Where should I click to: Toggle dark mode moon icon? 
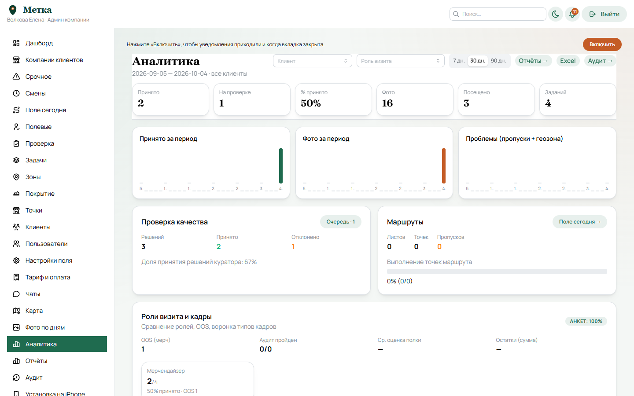click(x=556, y=14)
